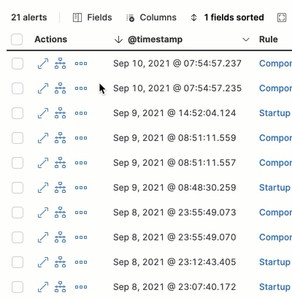Analyze event for Sep 8 23:55:49.073 alert
This screenshot has width=292, height=298.
[60, 213]
